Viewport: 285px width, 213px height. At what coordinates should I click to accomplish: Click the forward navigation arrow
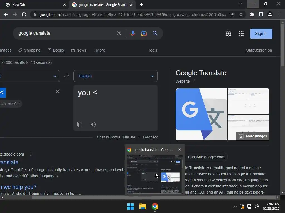[x=15, y=14]
